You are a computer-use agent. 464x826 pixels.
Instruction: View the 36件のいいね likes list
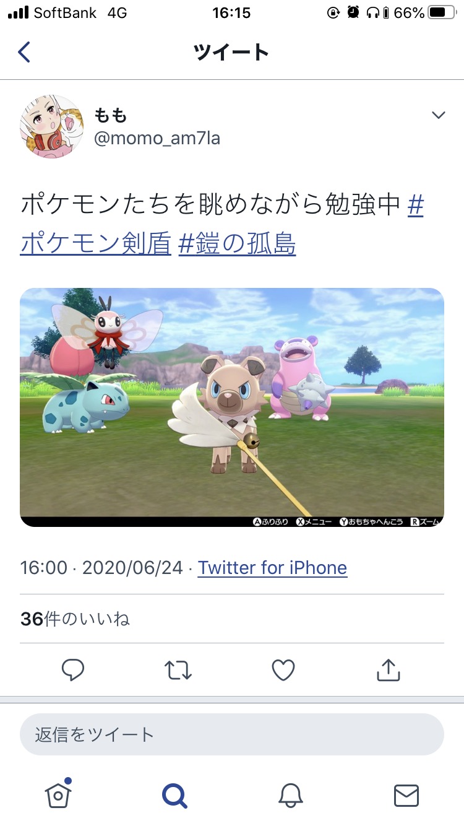tap(75, 619)
